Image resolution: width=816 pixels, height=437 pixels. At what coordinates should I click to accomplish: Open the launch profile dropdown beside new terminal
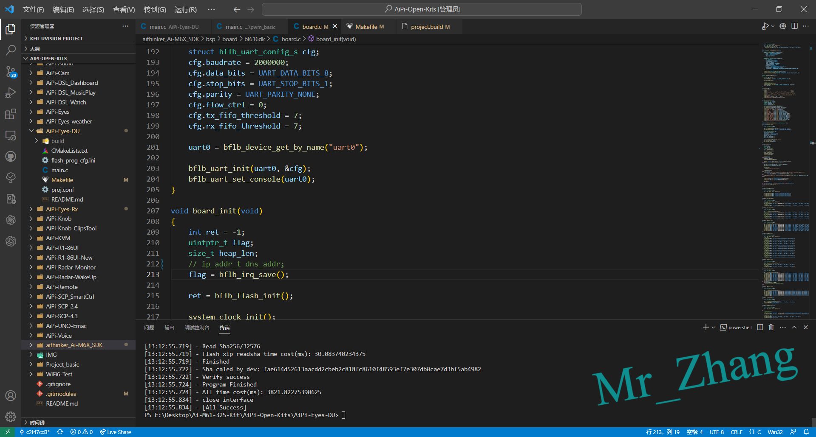713,327
